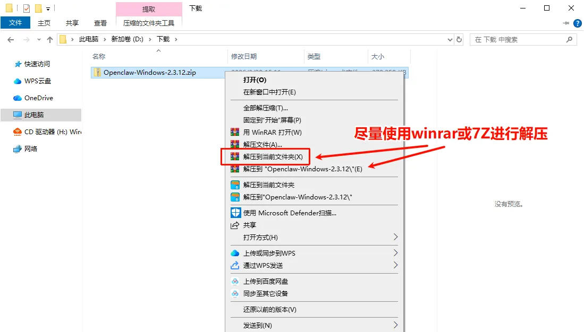Click Baidu Netdisk icon beside 上传到百度网盘

pyautogui.click(x=235, y=282)
